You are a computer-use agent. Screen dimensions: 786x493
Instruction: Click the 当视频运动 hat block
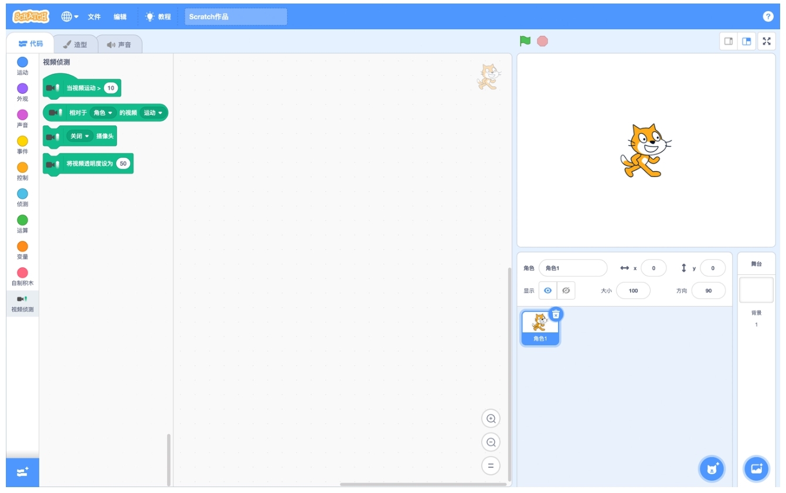pos(82,87)
